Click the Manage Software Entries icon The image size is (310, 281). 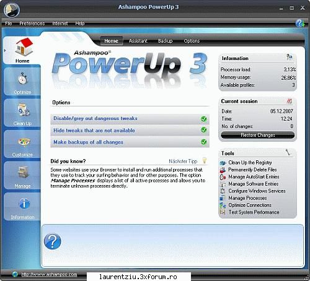[223, 184]
